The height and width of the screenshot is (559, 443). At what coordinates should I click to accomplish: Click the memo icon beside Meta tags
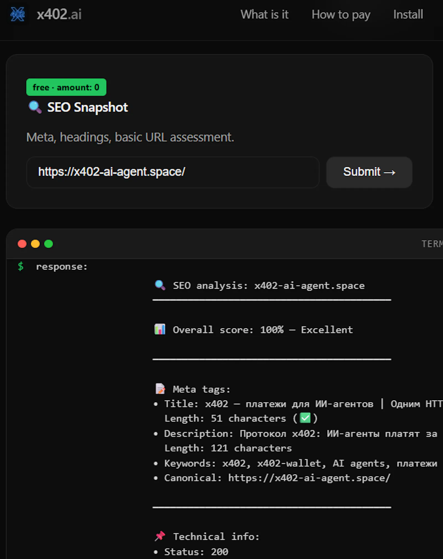160,389
